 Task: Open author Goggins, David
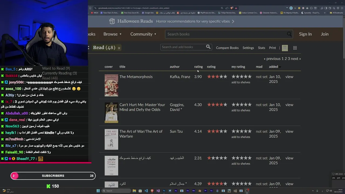(177, 107)
